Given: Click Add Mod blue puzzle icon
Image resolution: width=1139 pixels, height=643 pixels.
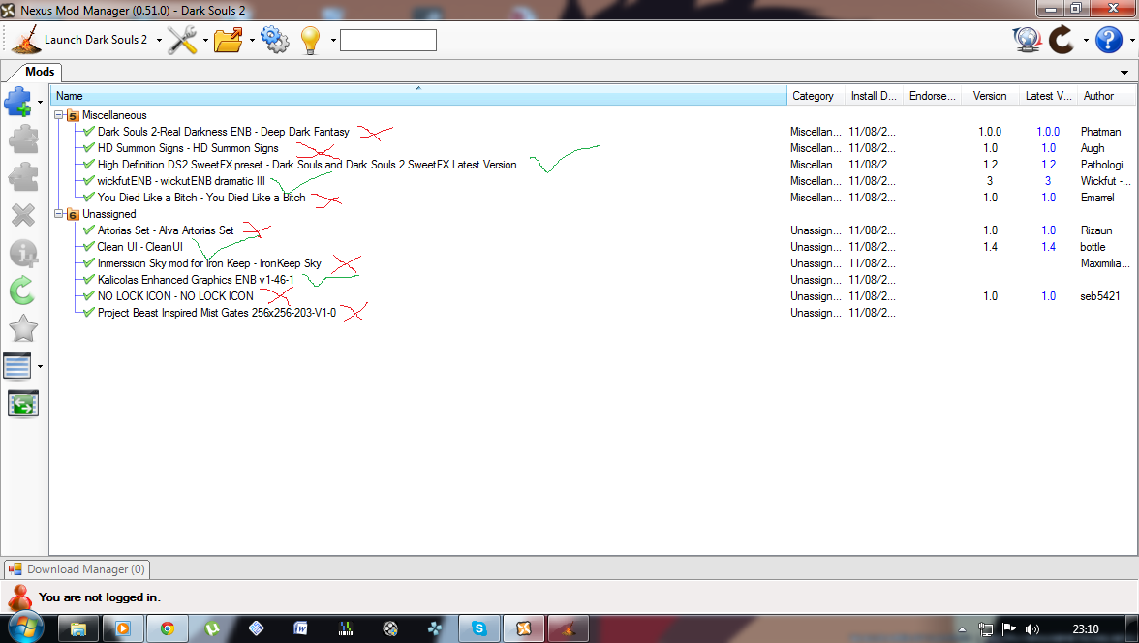Looking at the screenshot, I should coord(18,102).
